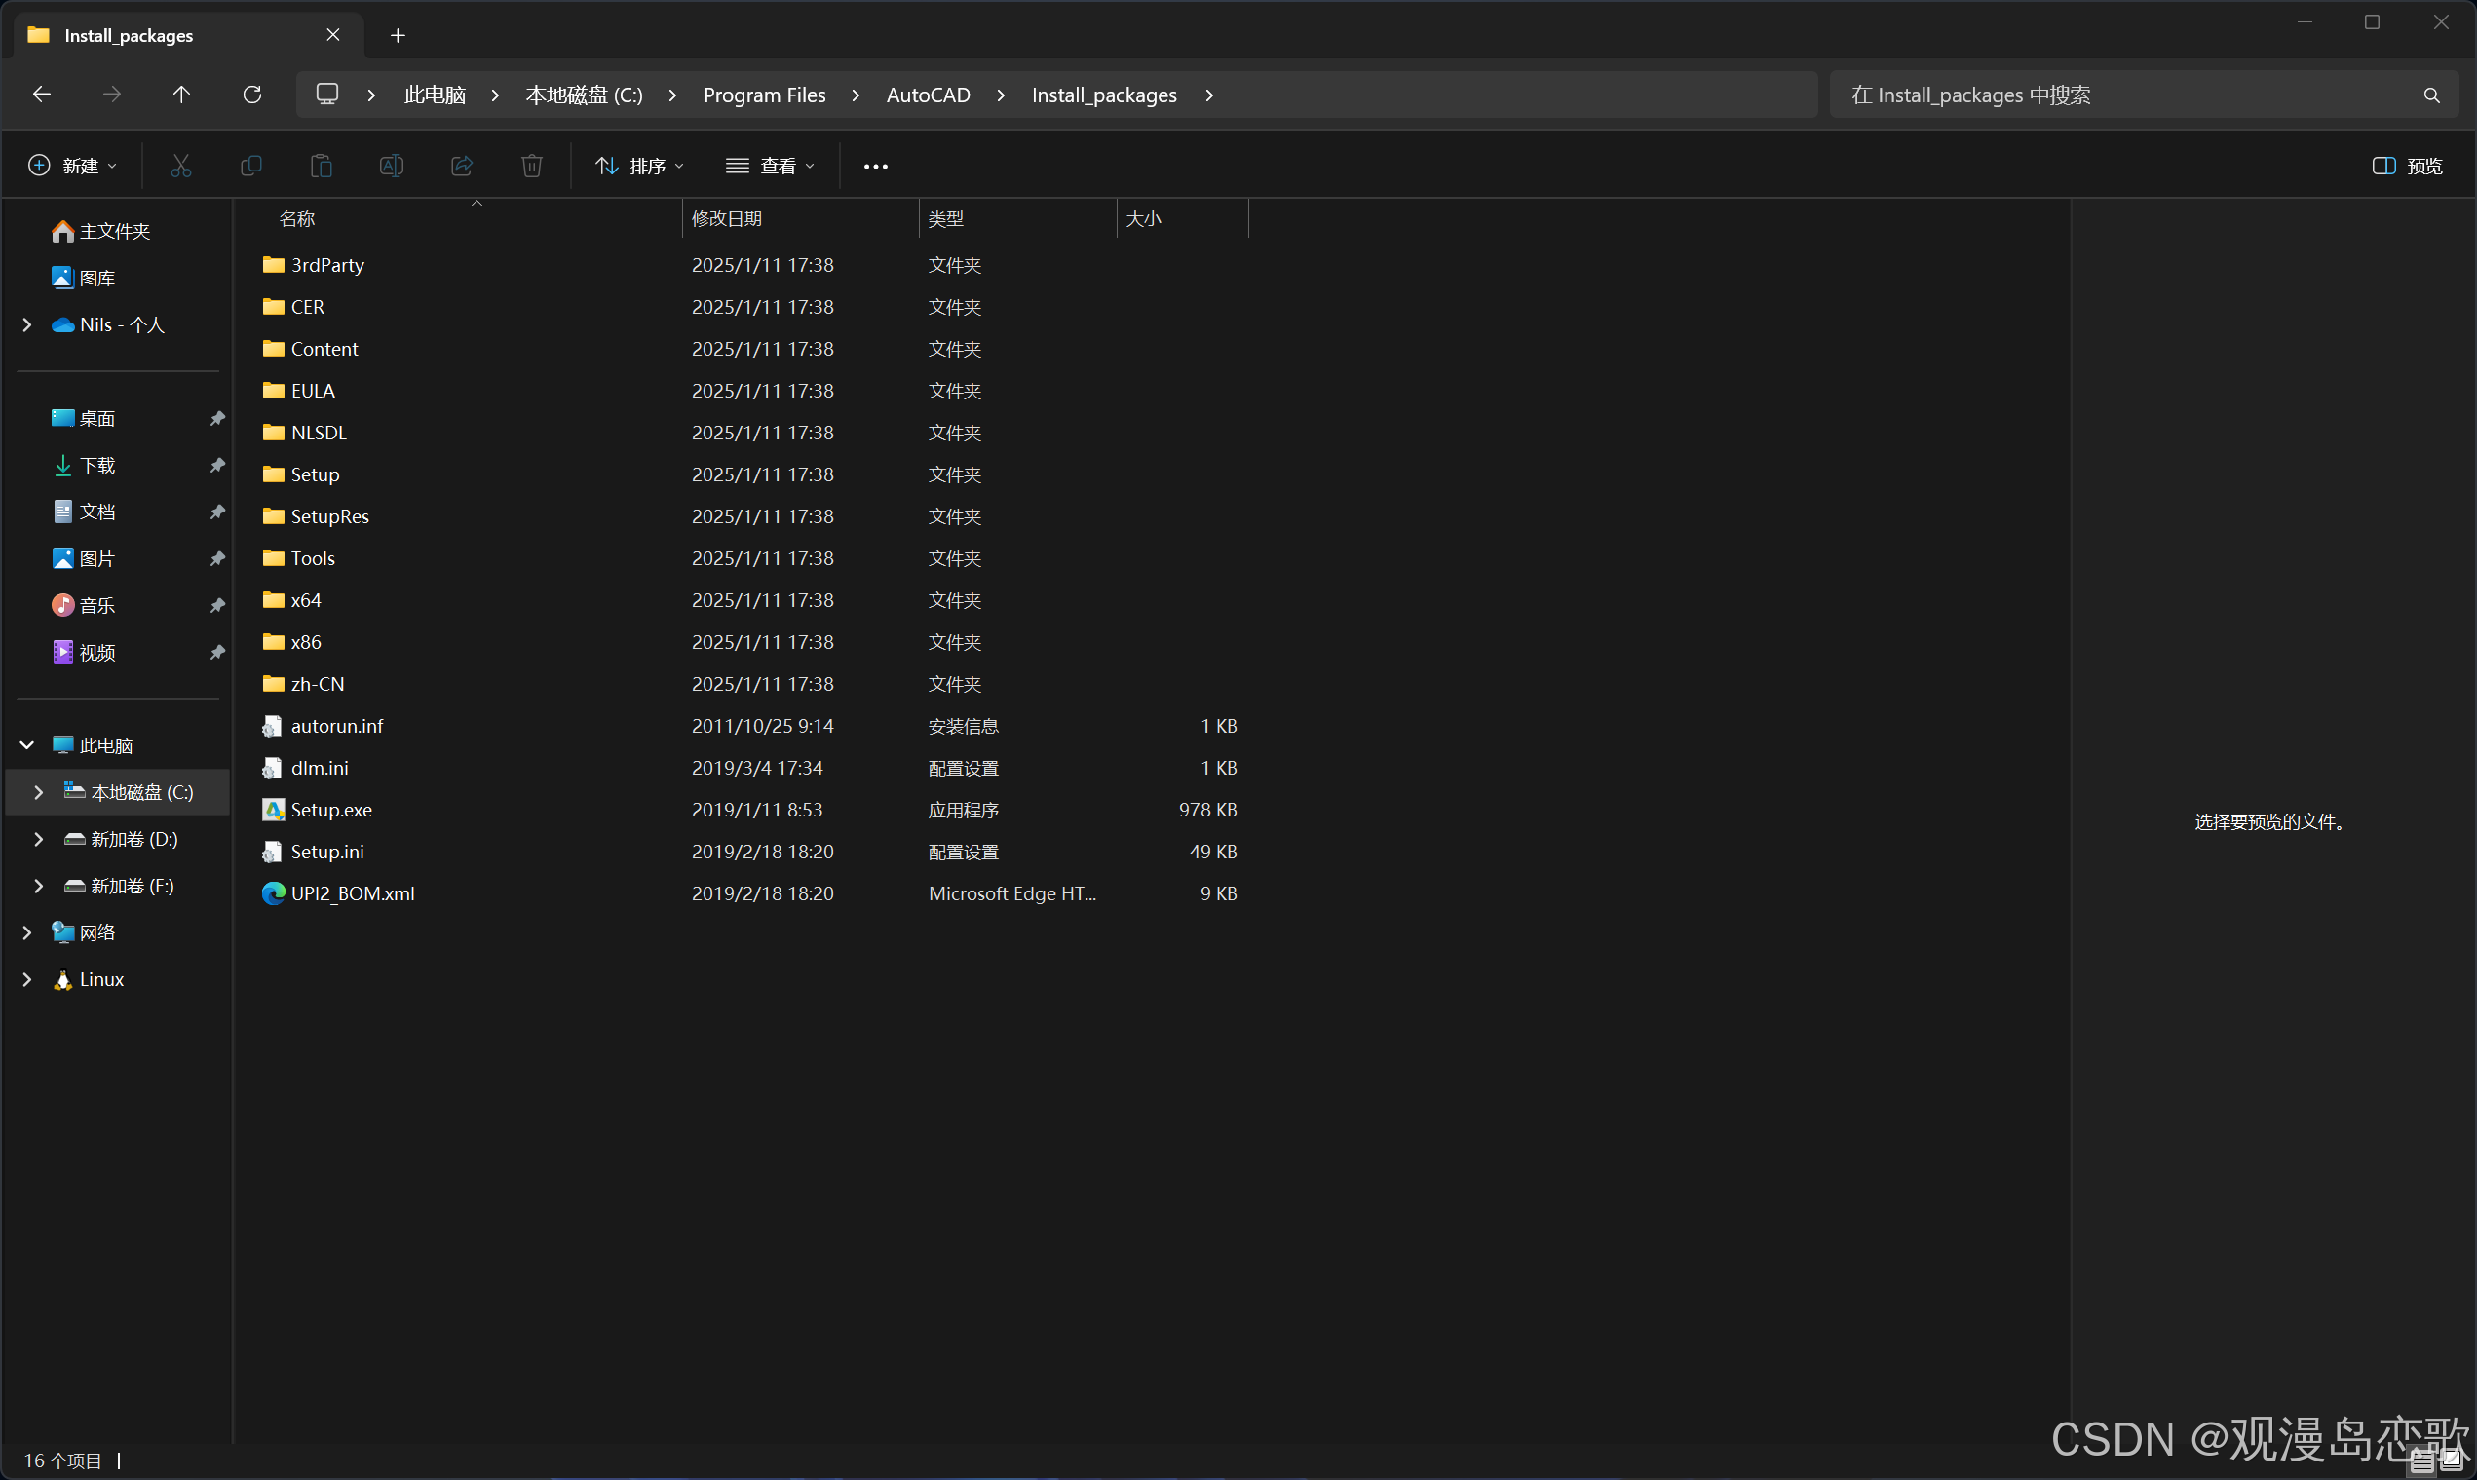Click the delete trash can icon
2477x1480 pixels.
coord(531,166)
